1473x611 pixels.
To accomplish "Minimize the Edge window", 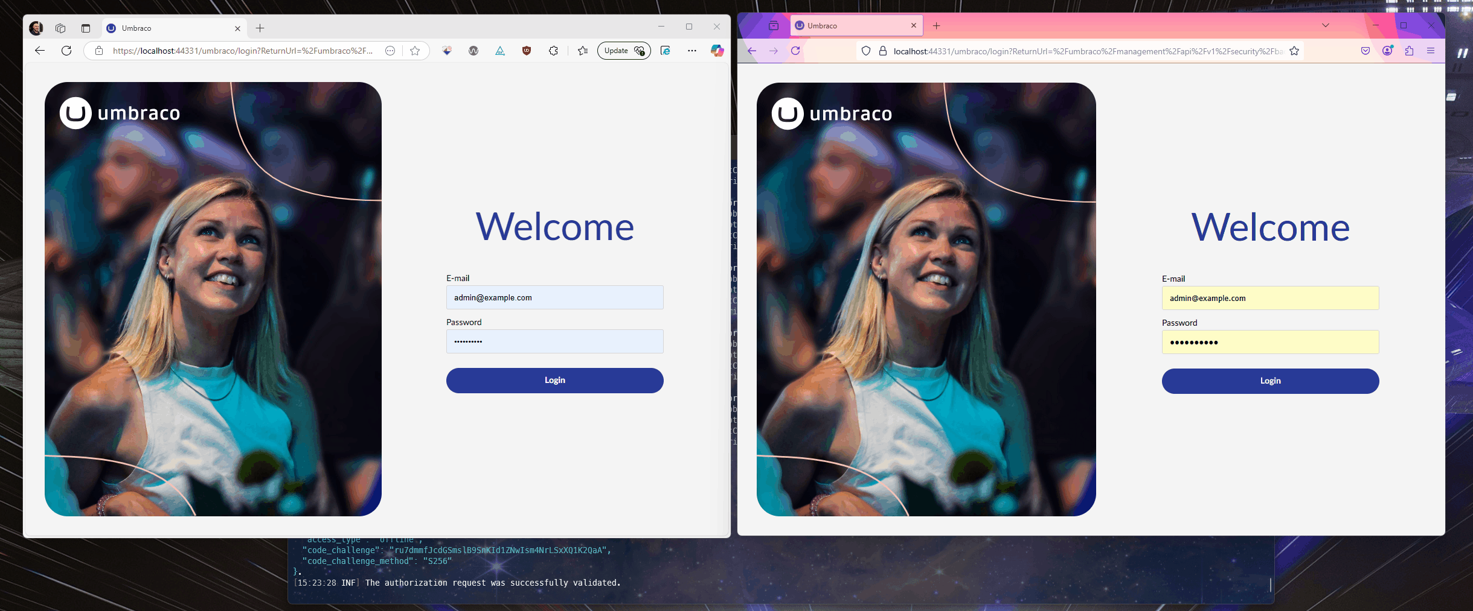I will pyautogui.click(x=661, y=27).
